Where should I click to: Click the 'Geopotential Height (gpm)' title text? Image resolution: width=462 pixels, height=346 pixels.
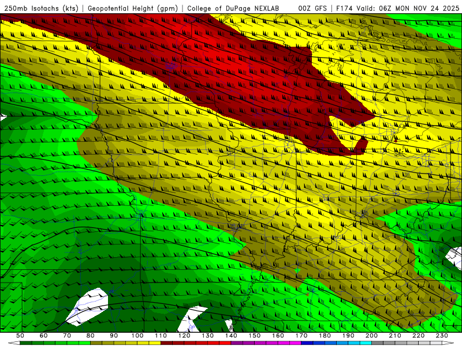(x=133, y=9)
